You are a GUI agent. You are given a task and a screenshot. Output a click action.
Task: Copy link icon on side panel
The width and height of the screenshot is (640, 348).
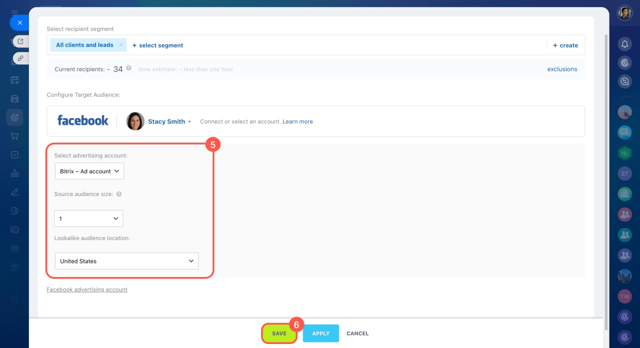click(x=20, y=58)
